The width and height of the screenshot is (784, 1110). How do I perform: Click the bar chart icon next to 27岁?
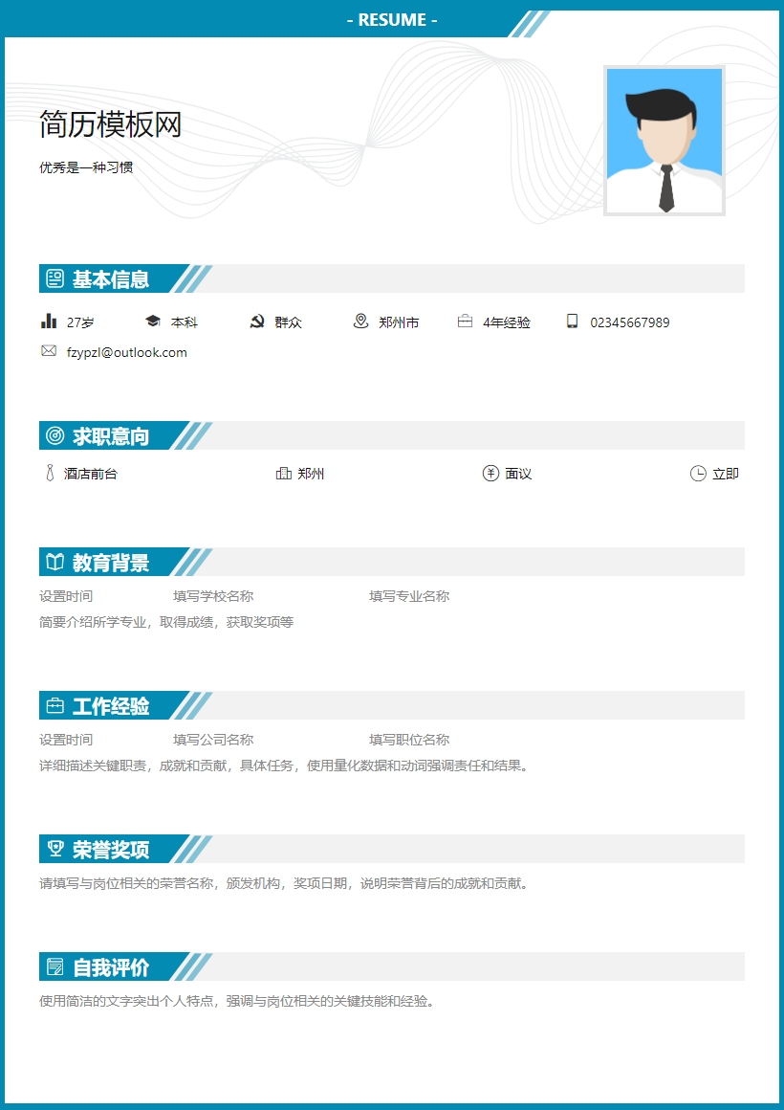click(x=49, y=322)
